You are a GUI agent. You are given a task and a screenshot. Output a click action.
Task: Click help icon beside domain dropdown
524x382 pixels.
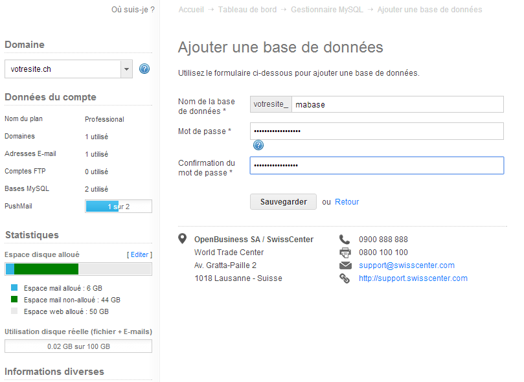click(144, 69)
